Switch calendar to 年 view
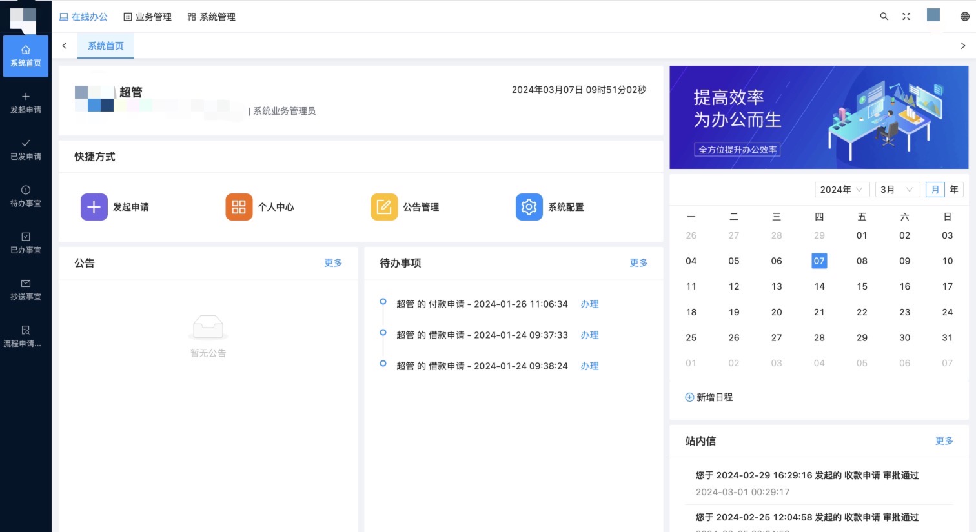Screen dimensions: 976x532 (953, 190)
